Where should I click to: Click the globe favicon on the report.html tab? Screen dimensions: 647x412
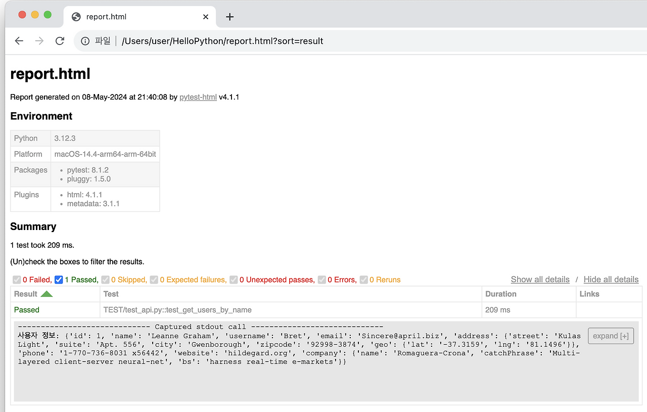tap(76, 17)
